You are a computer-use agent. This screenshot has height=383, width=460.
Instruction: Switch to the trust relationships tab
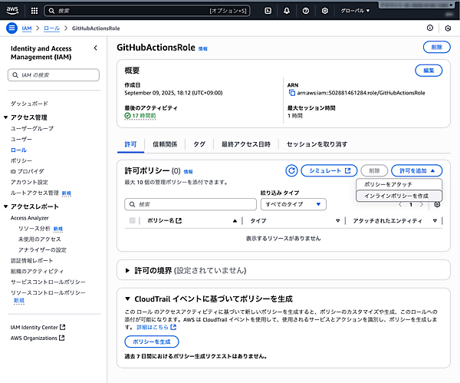165,144
